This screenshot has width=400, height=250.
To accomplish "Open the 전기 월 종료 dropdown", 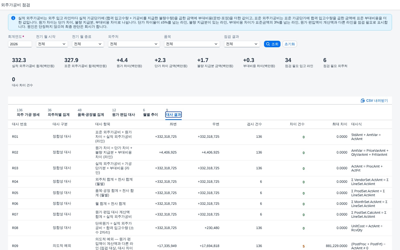I will pos(88,44).
